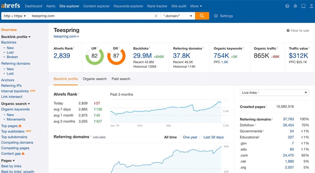
Task: Open the Dashboard menu item
Action: point(34,6)
